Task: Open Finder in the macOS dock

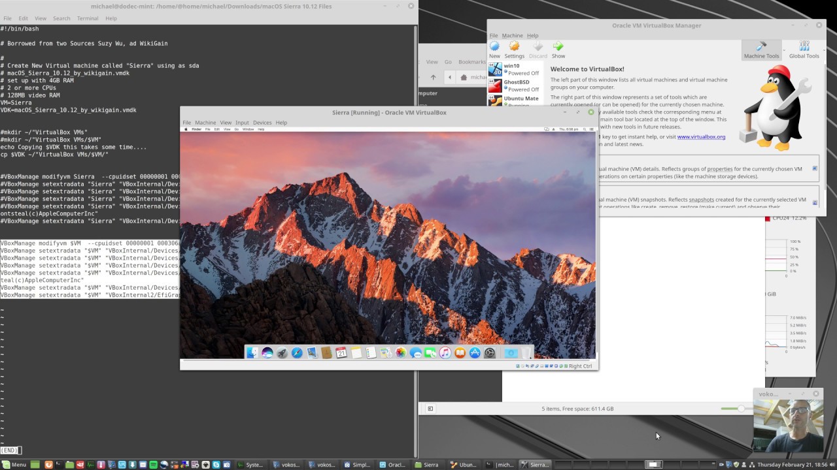Action: pyautogui.click(x=252, y=352)
